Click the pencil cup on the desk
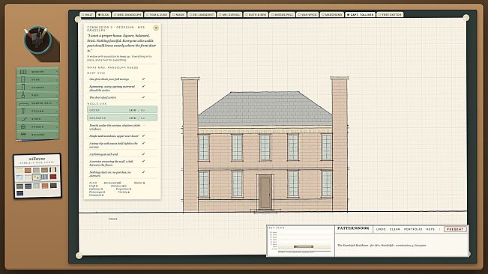The width and height of the screenshot is (488, 274). point(37,40)
